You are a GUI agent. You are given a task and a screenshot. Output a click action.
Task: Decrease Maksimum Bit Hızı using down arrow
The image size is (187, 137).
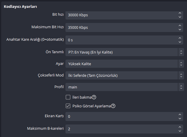pyautogui.click(x=179, y=29)
